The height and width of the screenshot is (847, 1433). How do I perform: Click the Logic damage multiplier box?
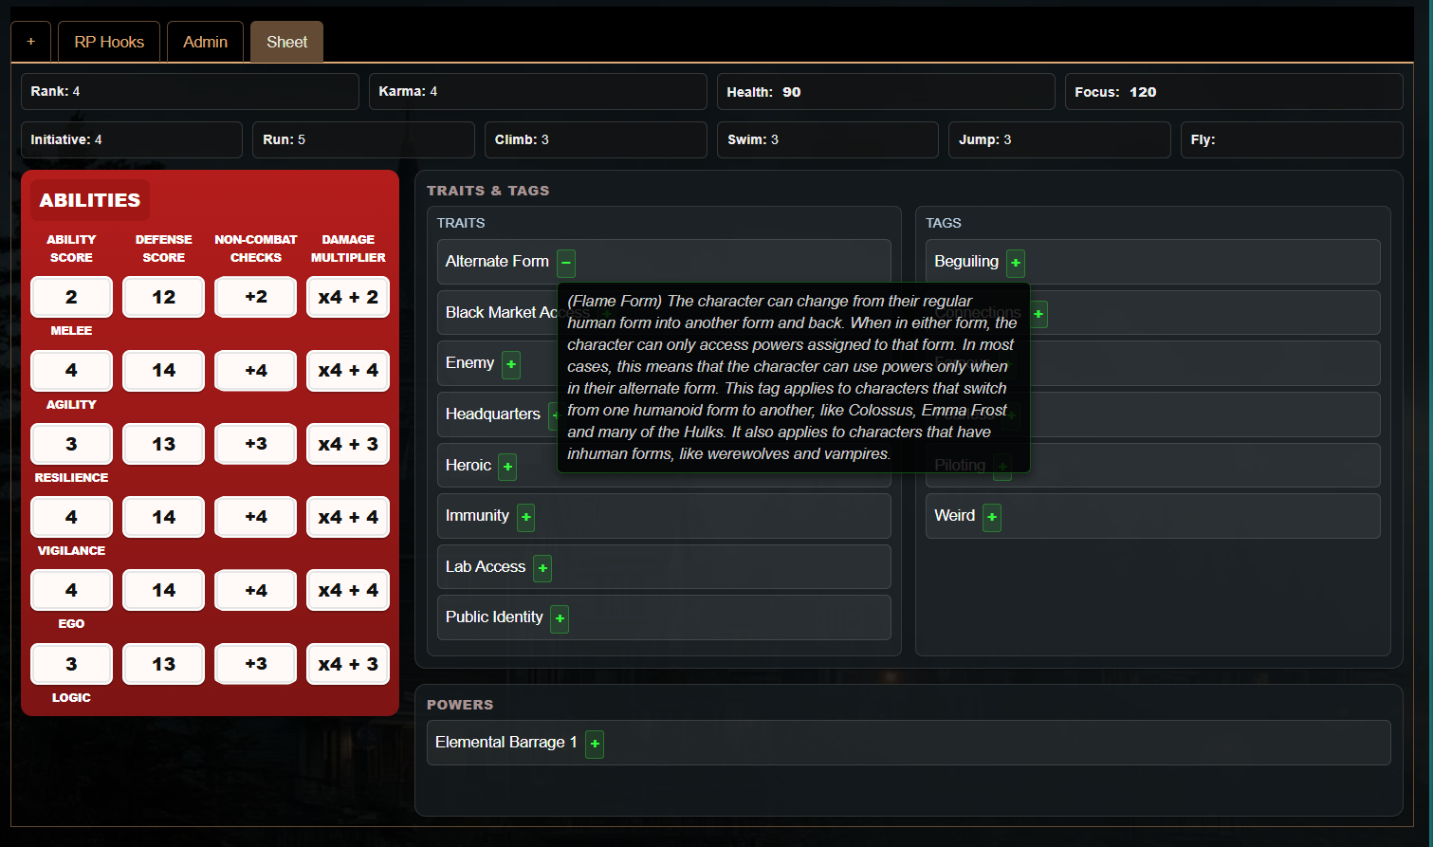pyautogui.click(x=348, y=664)
